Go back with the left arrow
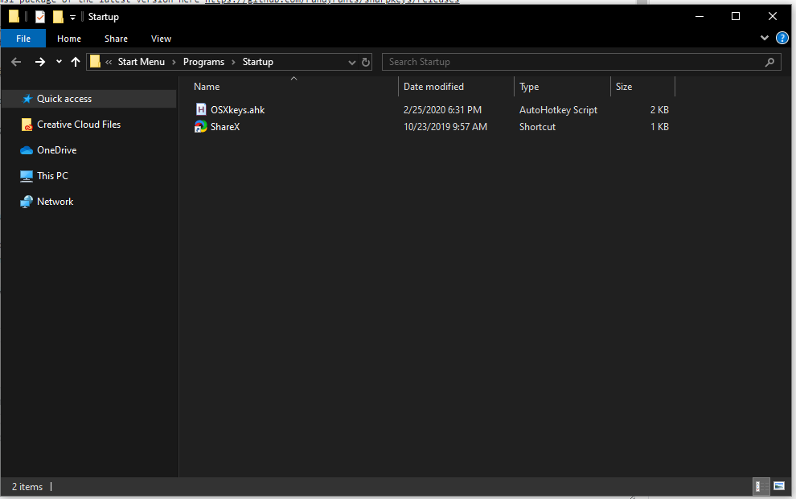 coord(16,62)
